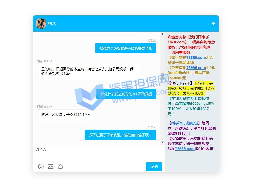Screen dimensions: 254x183
Task: Open the 78885.com account trading link
Action: coord(196,57)
